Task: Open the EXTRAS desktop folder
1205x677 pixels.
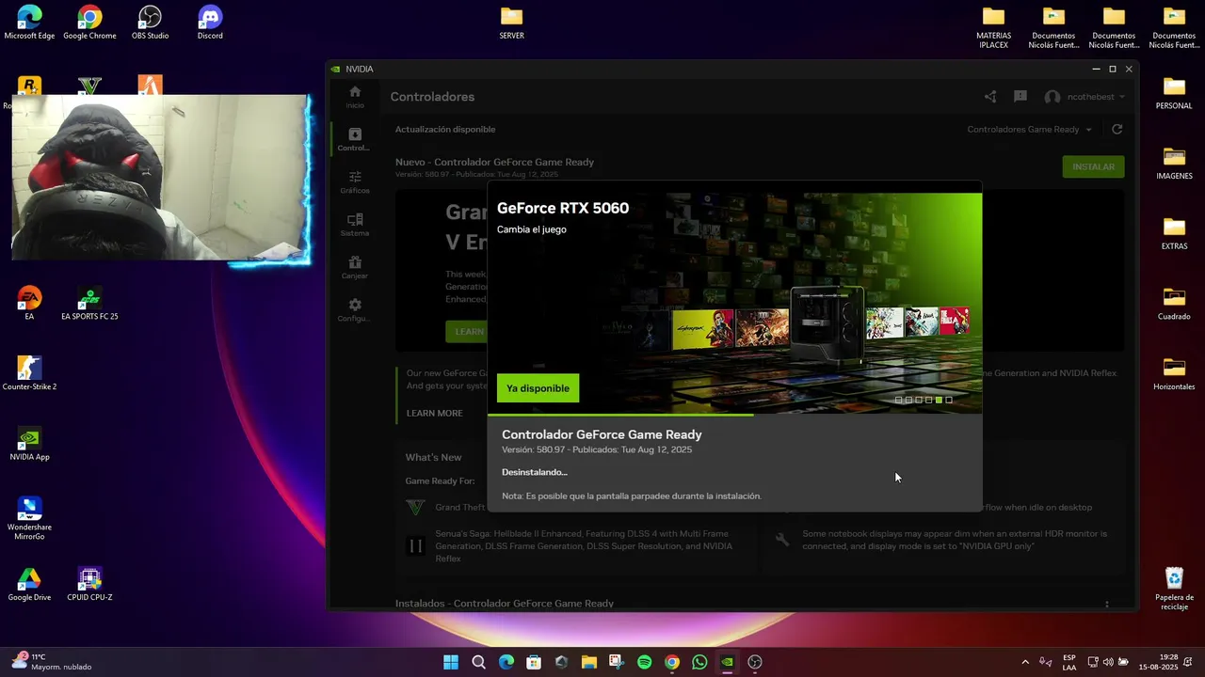Action: pos(1174,233)
